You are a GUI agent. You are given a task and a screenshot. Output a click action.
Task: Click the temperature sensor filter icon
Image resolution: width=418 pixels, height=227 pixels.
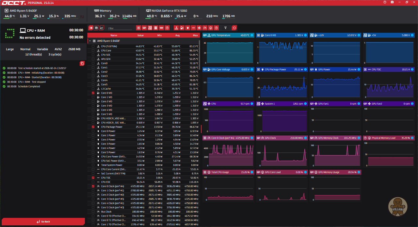pos(176,28)
